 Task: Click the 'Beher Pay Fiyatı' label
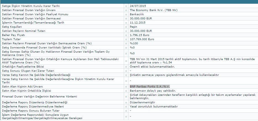[x=13, y=35]
